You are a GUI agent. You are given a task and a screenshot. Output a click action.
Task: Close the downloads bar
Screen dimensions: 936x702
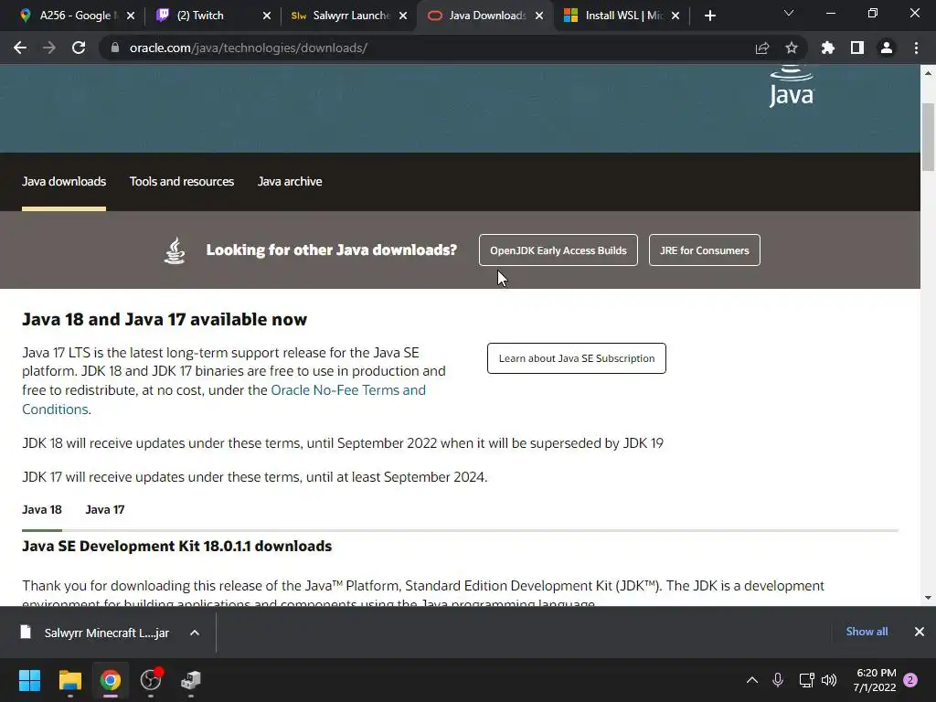(920, 632)
